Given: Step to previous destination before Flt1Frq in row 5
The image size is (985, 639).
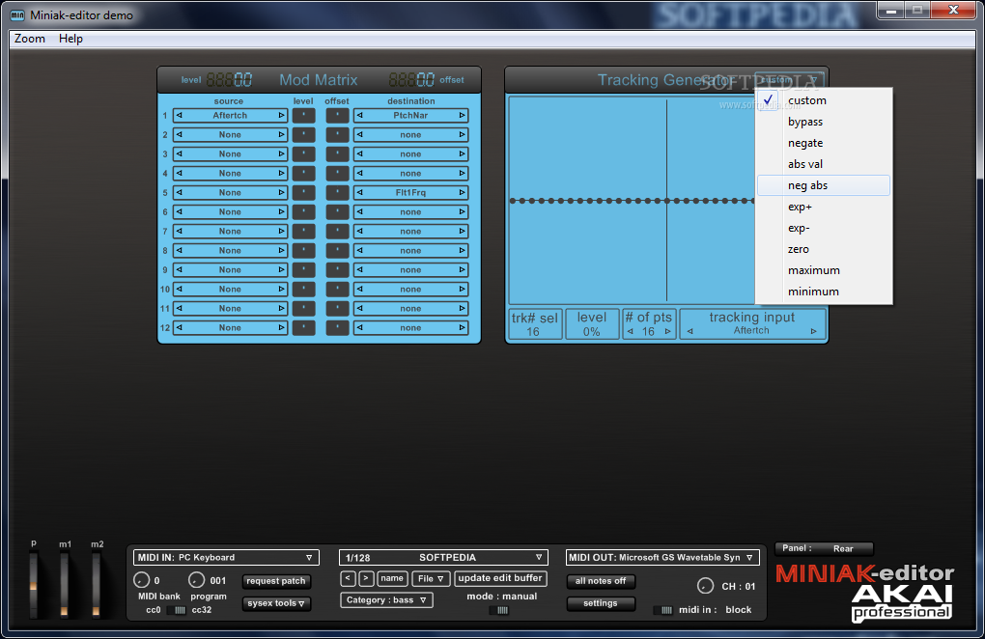Looking at the screenshot, I should (x=360, y=193).
